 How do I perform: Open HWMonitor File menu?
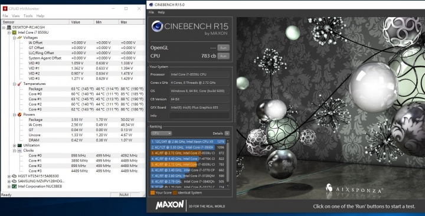point(5,16)
